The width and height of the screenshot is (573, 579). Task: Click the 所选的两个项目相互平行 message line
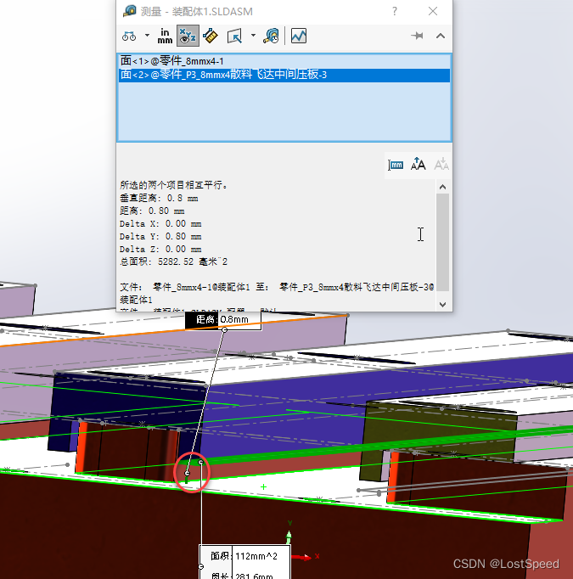click(174, 185)
